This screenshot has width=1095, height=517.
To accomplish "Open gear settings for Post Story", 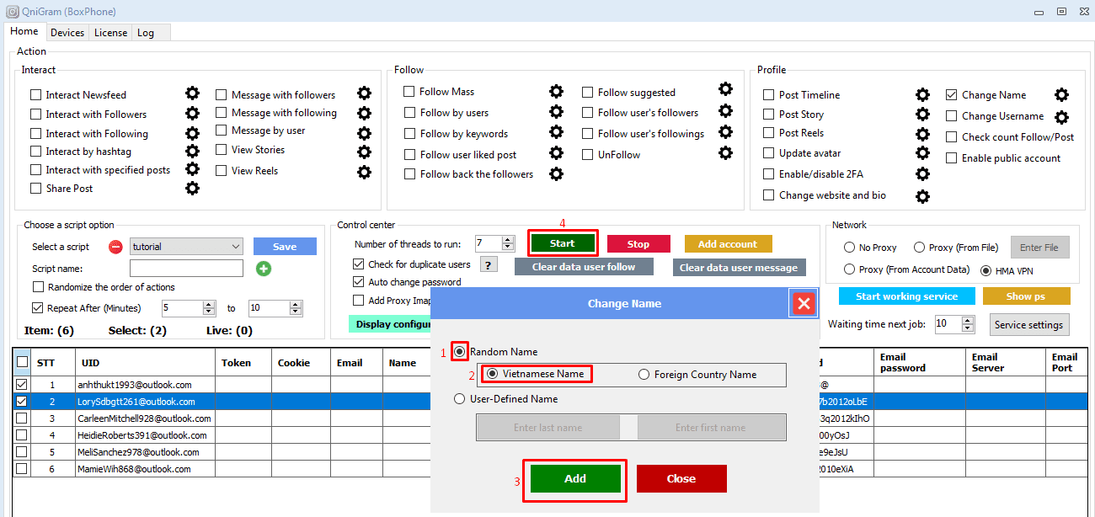I will [922, 114].
